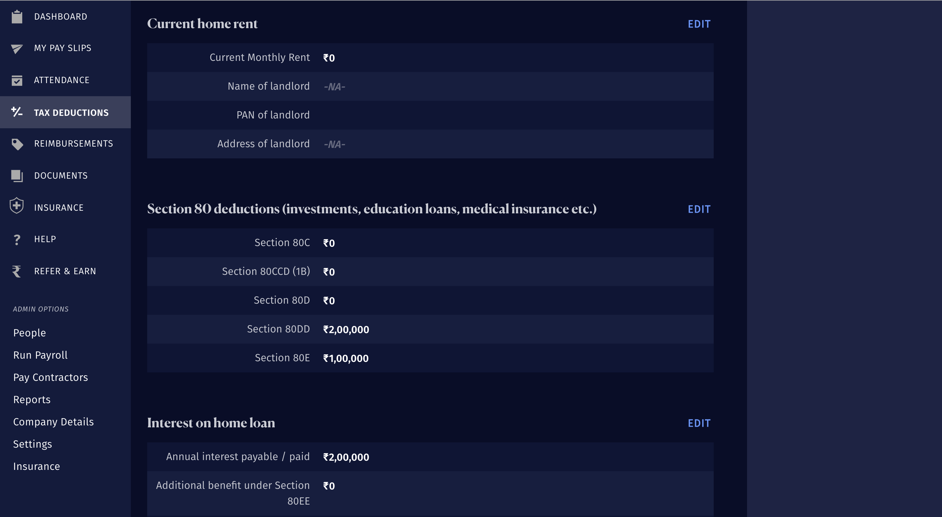Open Reports admin option

coord(31,399)
